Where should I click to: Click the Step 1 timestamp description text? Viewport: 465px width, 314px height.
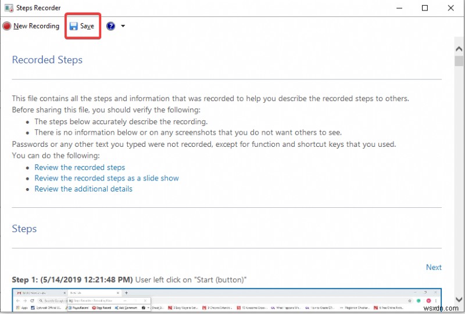[129, 280]
